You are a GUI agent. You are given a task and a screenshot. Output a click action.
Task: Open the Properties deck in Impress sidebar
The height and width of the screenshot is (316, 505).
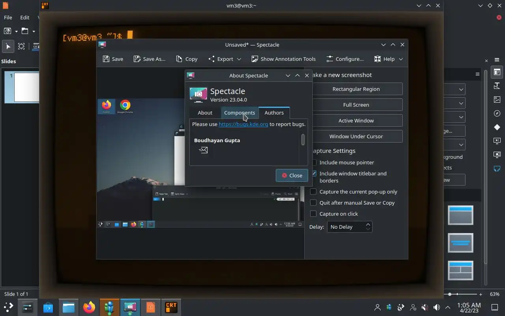[497, 72]
